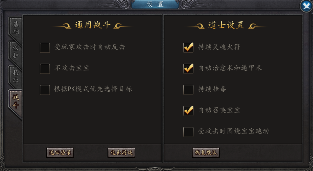Select the 拾取 tab
313x171 pixels.
(x=16, y=76)
